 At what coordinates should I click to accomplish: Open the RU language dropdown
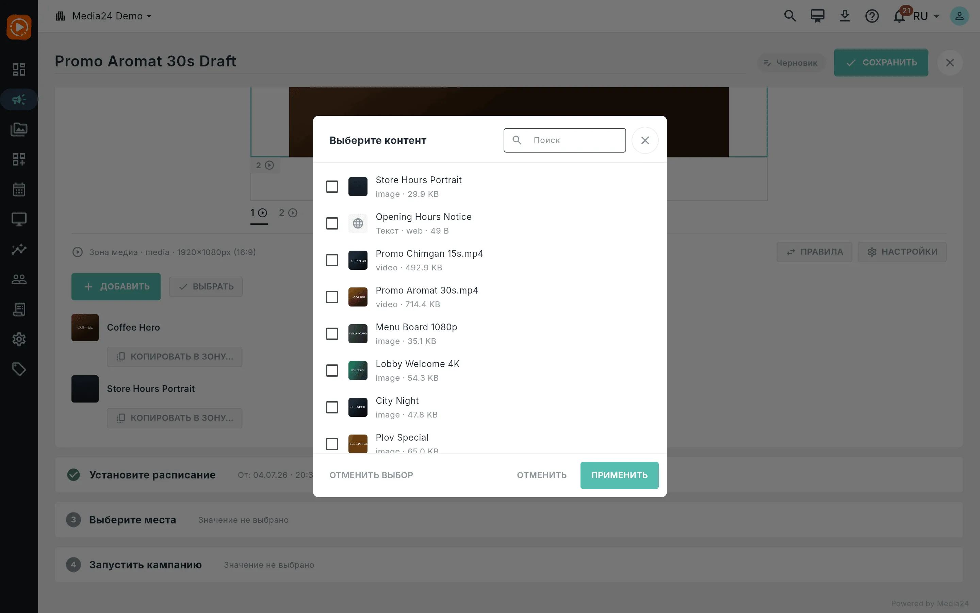[926, 16]
